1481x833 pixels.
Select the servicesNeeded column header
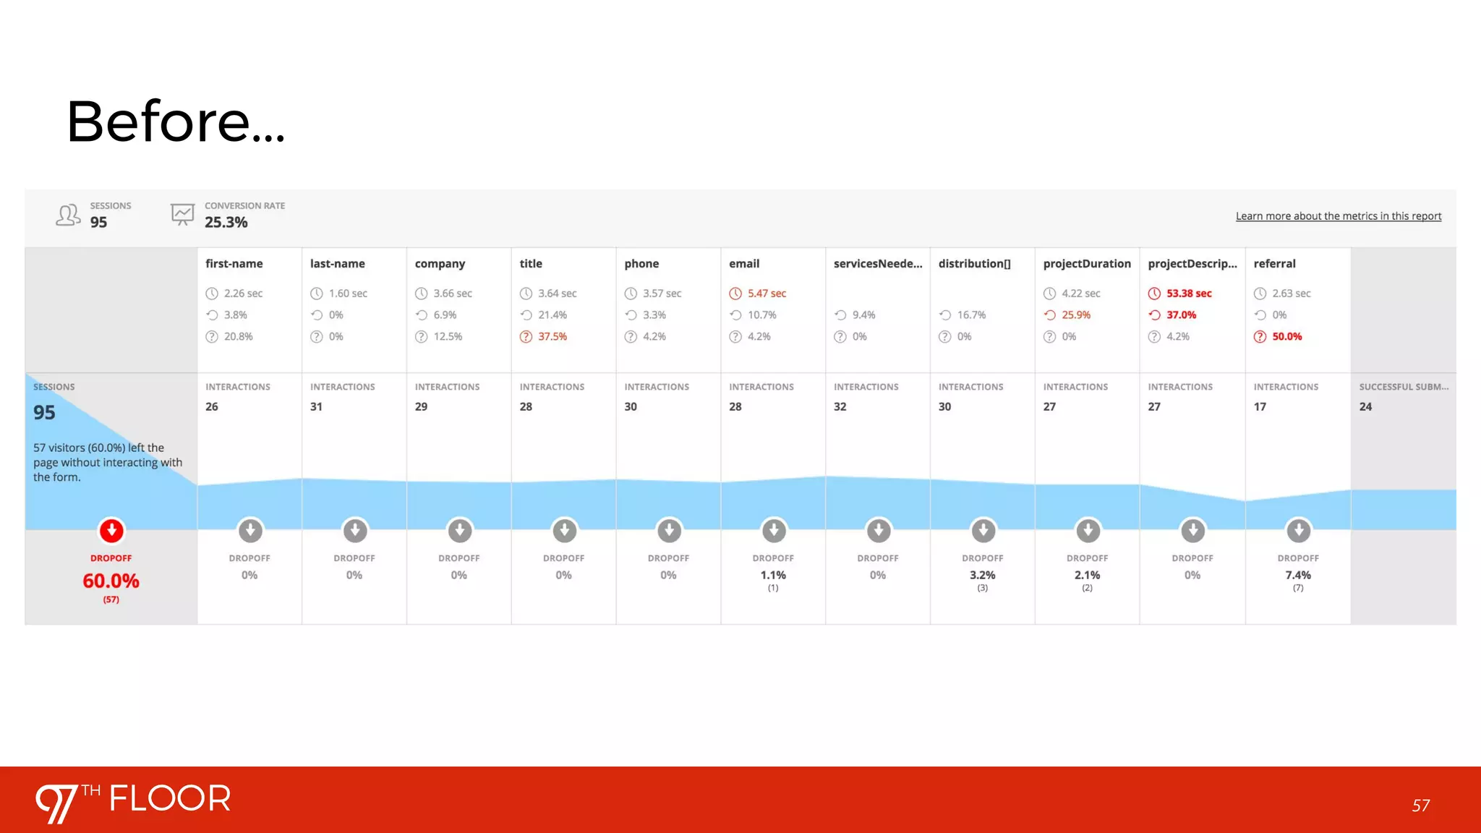click(x=877, y=264)
